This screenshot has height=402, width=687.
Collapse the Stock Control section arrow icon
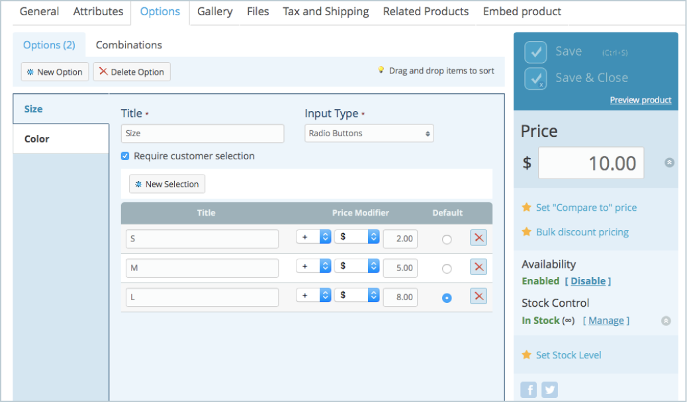click(x=666, y=321)
